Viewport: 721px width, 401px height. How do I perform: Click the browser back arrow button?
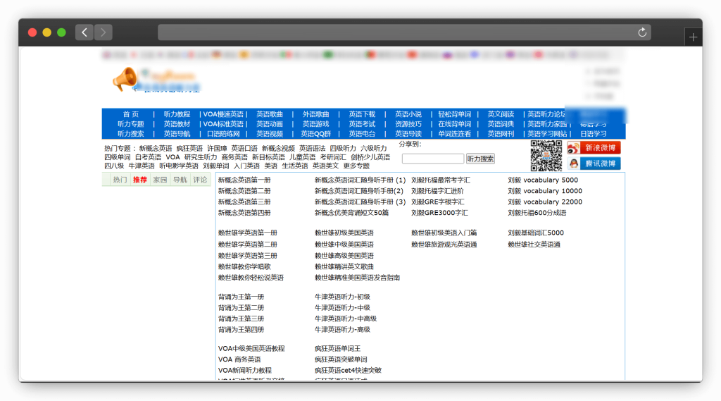pyautogui.click(x=84, y=32)
